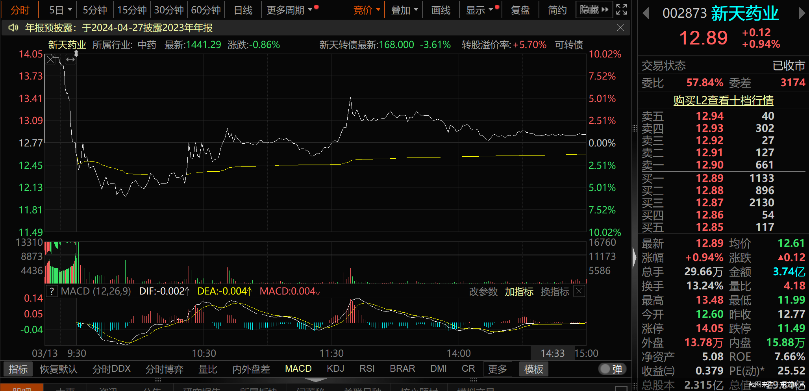Screen dimensions: 809x391
Task: Select the MACD indicator tab
Action: point(298,369)
